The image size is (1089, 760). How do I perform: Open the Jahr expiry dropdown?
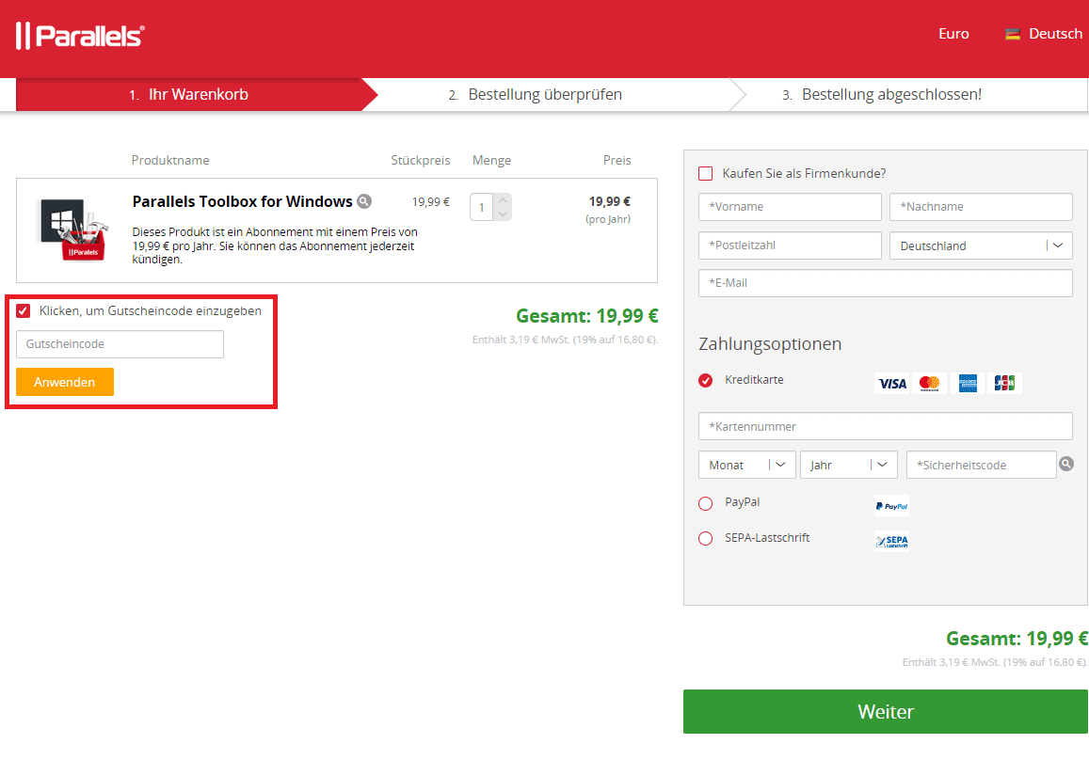(x=849, y=465)
